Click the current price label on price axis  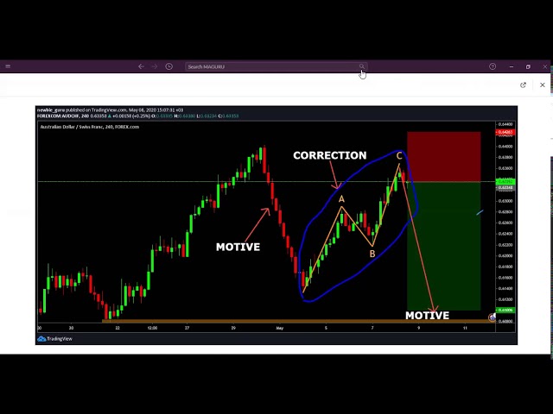click(505, 185)
